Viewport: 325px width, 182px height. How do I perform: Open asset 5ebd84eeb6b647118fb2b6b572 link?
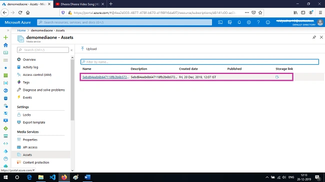[105, 77]
